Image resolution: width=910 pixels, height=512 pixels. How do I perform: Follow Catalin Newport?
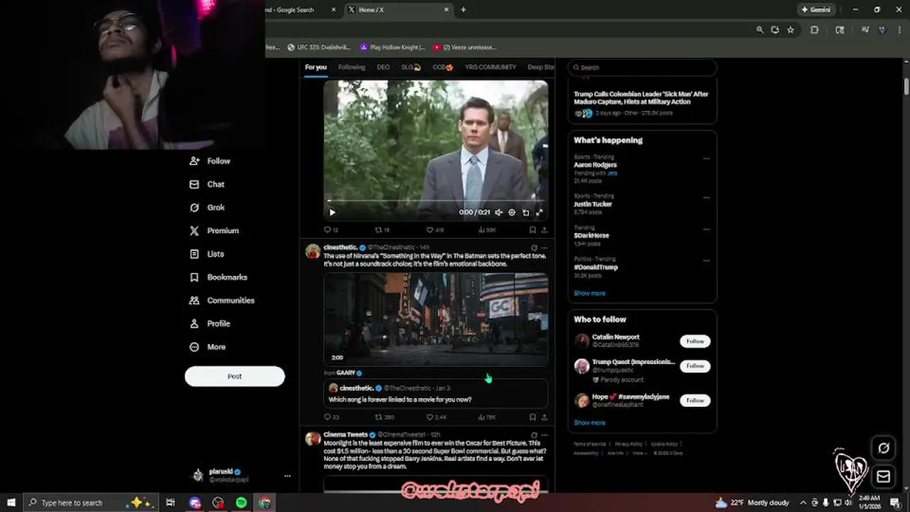(695, 341)
